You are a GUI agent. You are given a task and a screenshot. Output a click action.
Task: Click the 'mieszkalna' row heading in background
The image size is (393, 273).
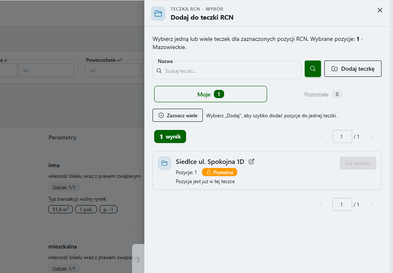63,246
